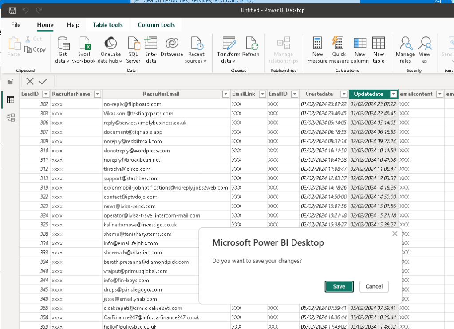Click cell kalina.tomova@investigo.co.uk
Image resolution: width=454 pixels, height=329 pixels.
166,225
